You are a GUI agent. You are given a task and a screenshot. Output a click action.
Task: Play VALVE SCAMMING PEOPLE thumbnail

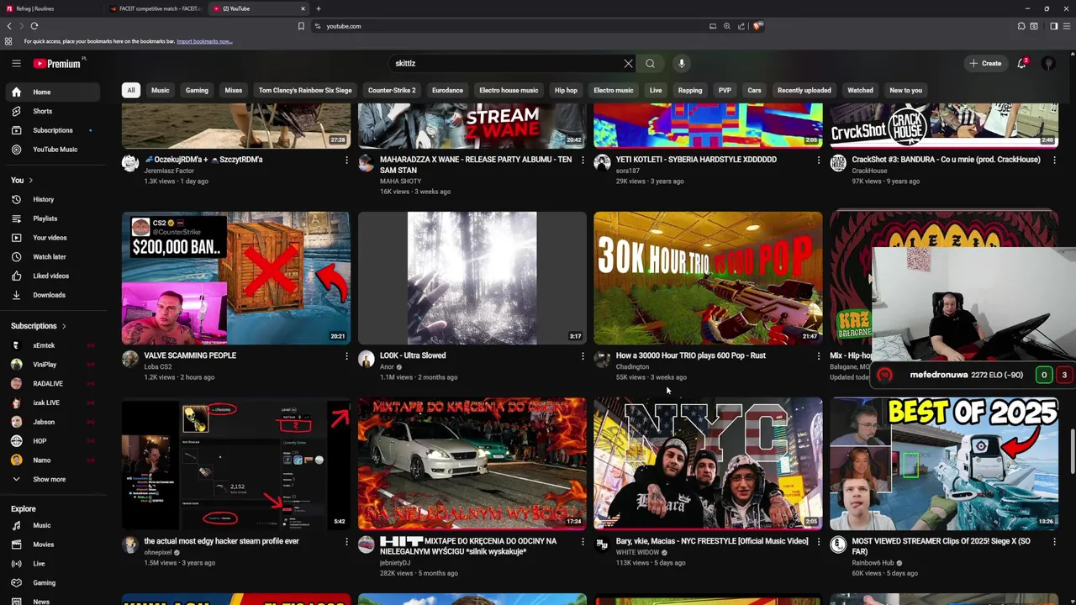236,278
